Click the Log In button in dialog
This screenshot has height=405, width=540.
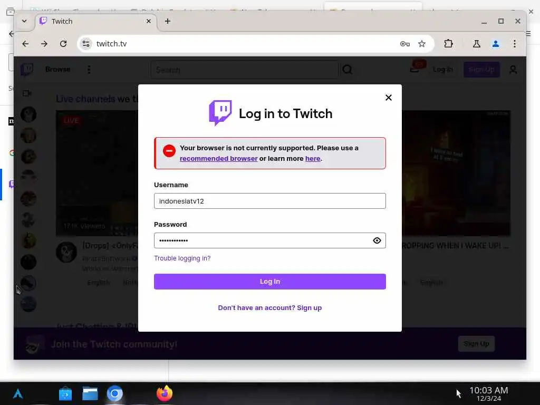click(269, 282)
